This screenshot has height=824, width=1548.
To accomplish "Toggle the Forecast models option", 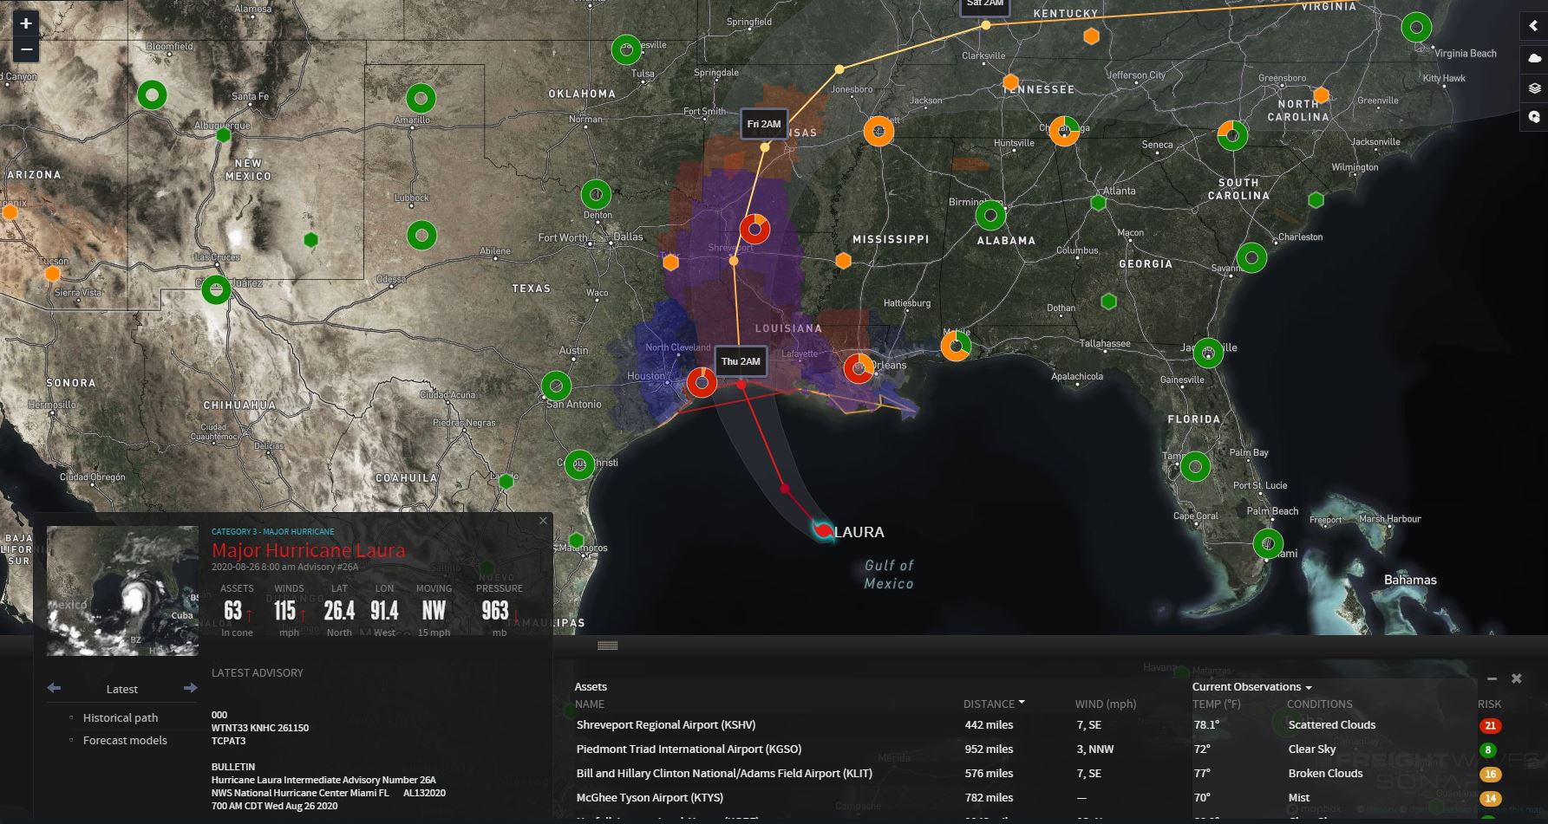I will (124, 740).
